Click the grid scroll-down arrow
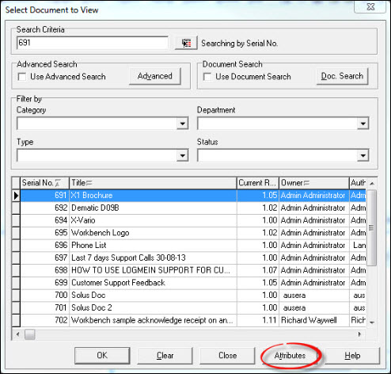Screen dimensions: 391x374 pyautogui.click(x=372, y=322)
